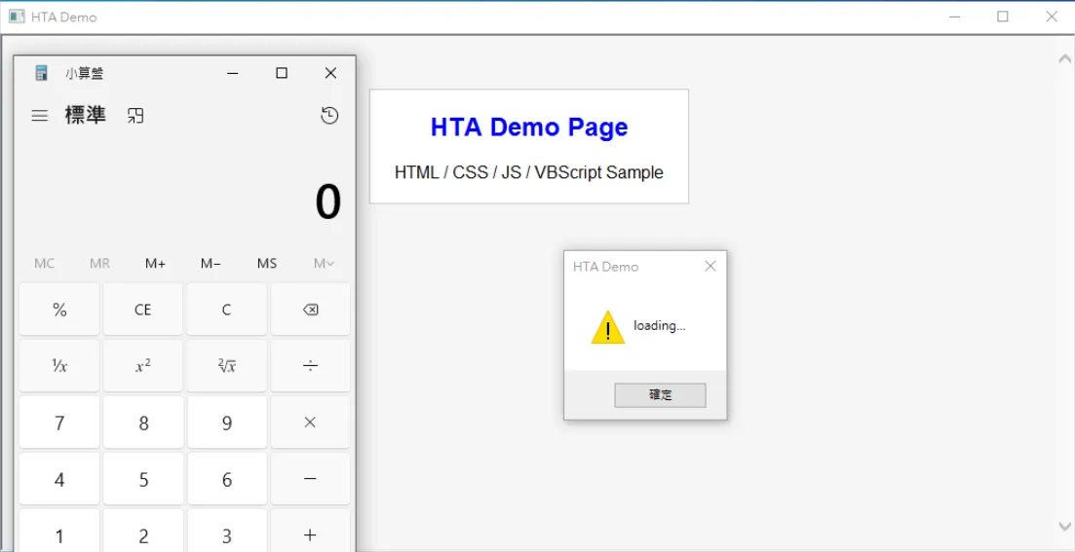Click the scrollbar down arrow in HTA window
The width and height of the screenshot is (1075, 552).
(x=1064, y=526)
